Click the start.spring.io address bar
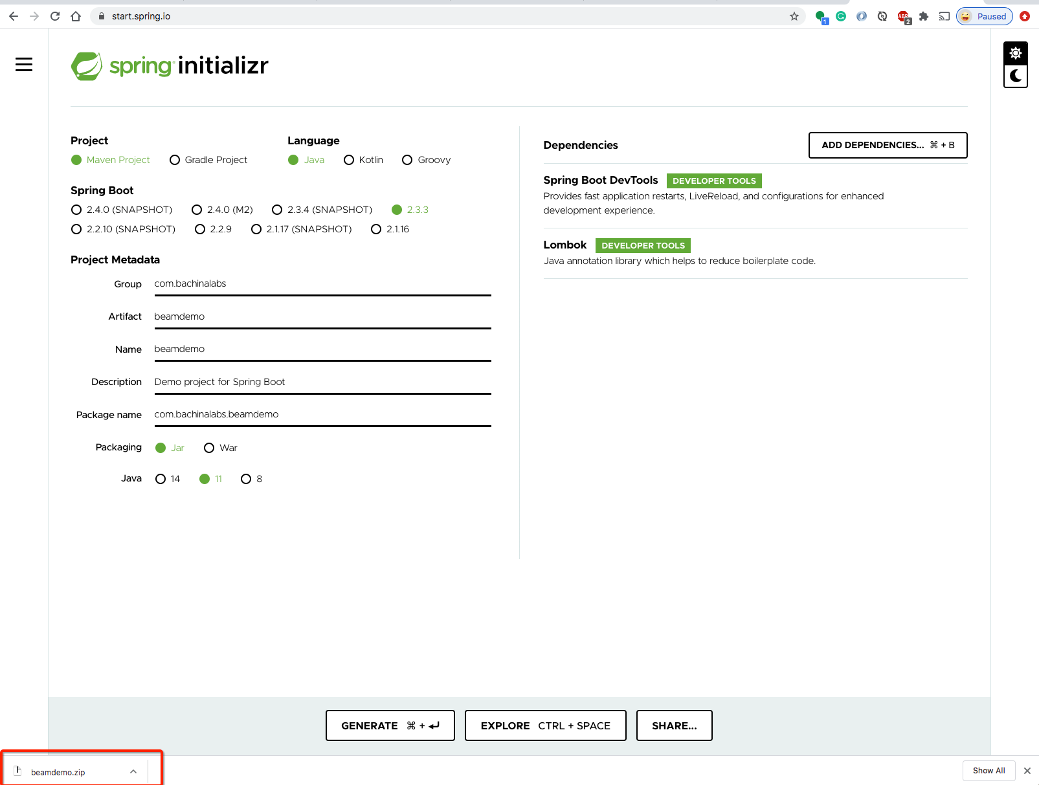This screenshot has width=1039, height=785. point(447,16)
